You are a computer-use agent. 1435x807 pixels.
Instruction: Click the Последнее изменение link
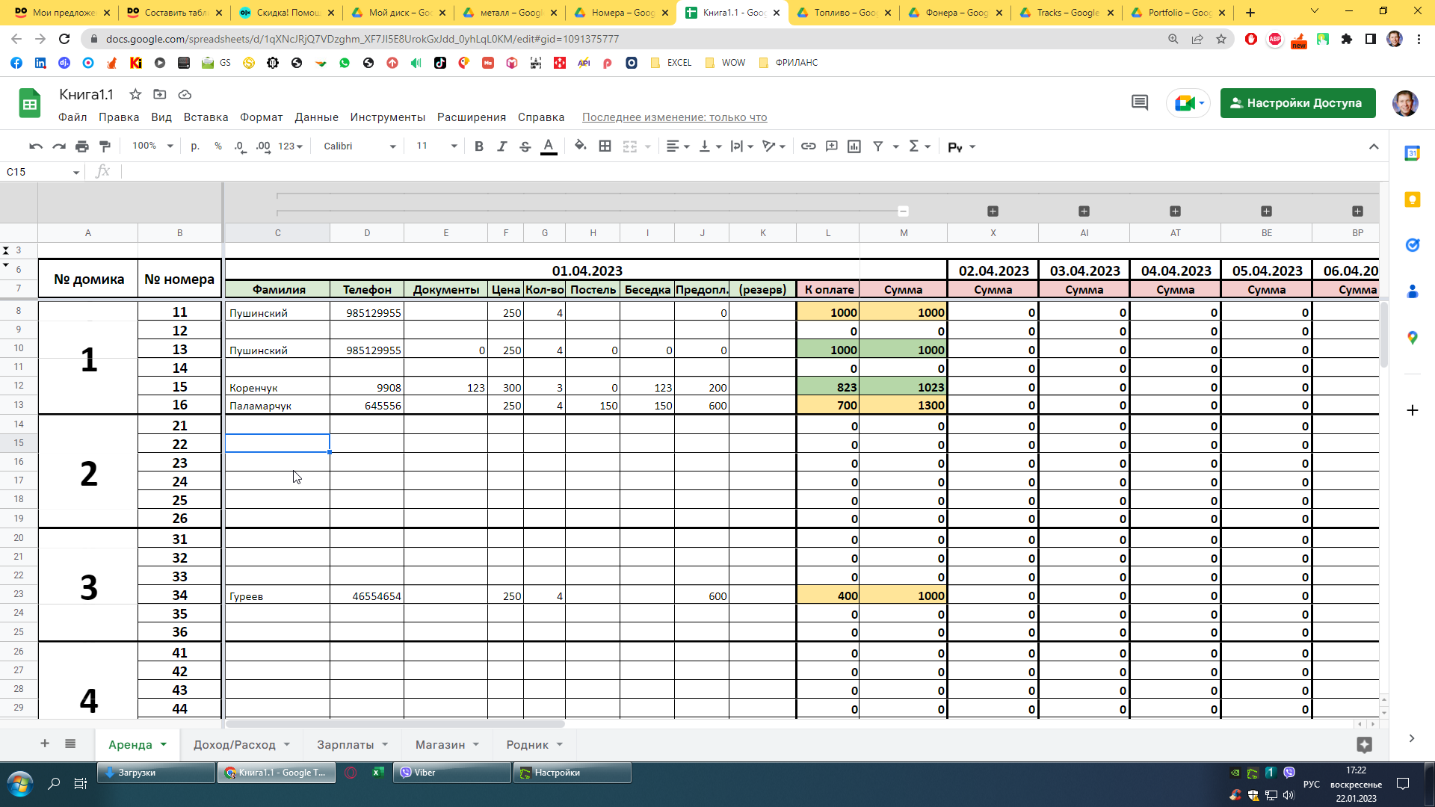675,117
